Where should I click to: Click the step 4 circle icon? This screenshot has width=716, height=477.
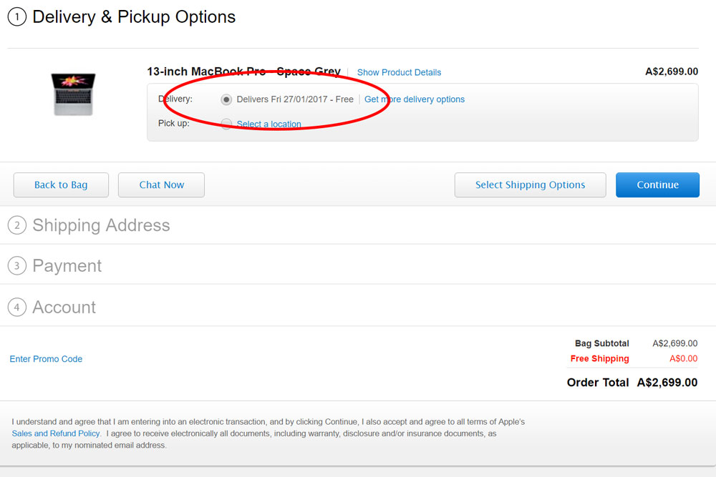point(17,308)
